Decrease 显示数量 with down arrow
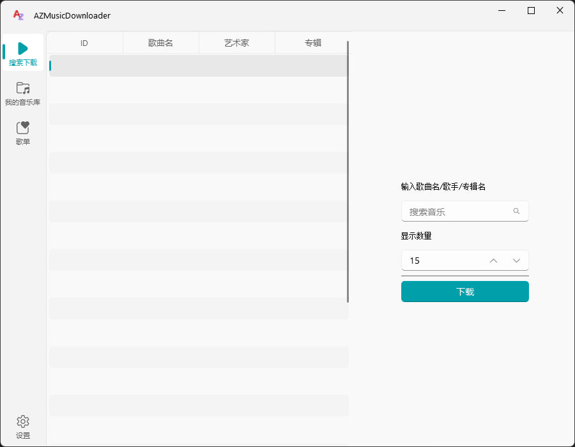Screen dimensions: 575x447 pos(516,261)
